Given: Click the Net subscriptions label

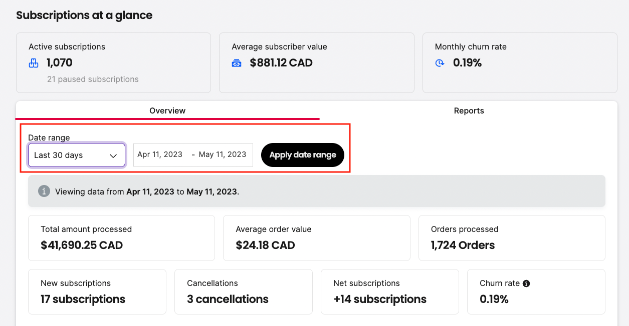Looking at the screenshot, I should click(x=366, y=283).
